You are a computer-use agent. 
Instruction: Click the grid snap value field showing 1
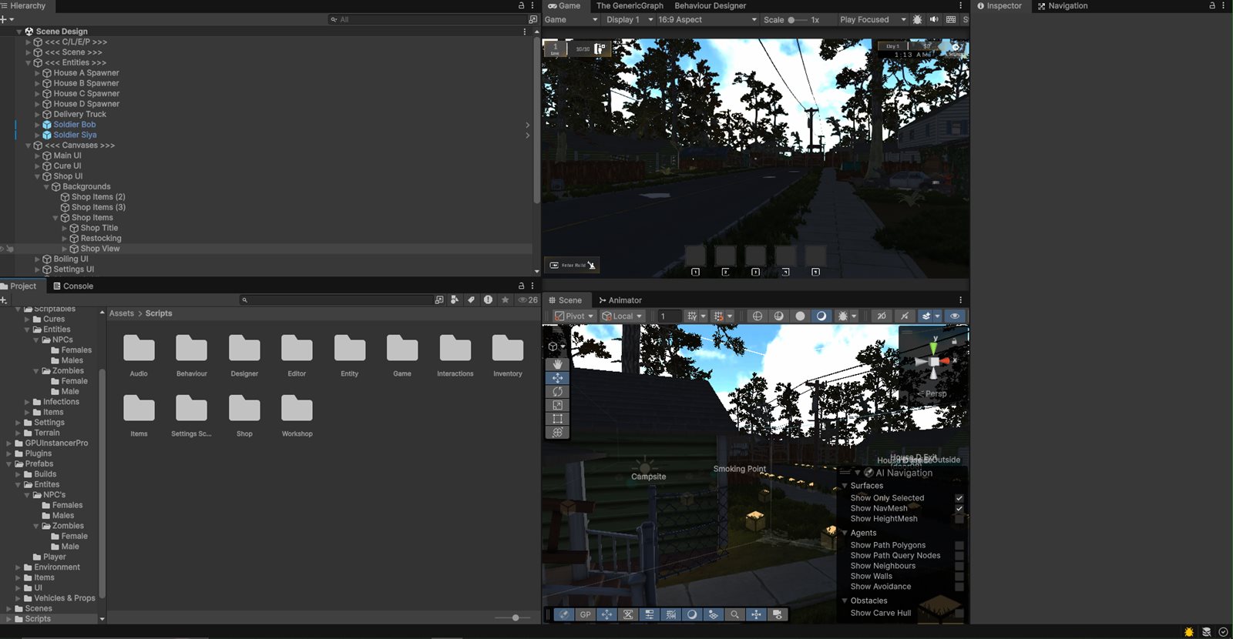669,316
